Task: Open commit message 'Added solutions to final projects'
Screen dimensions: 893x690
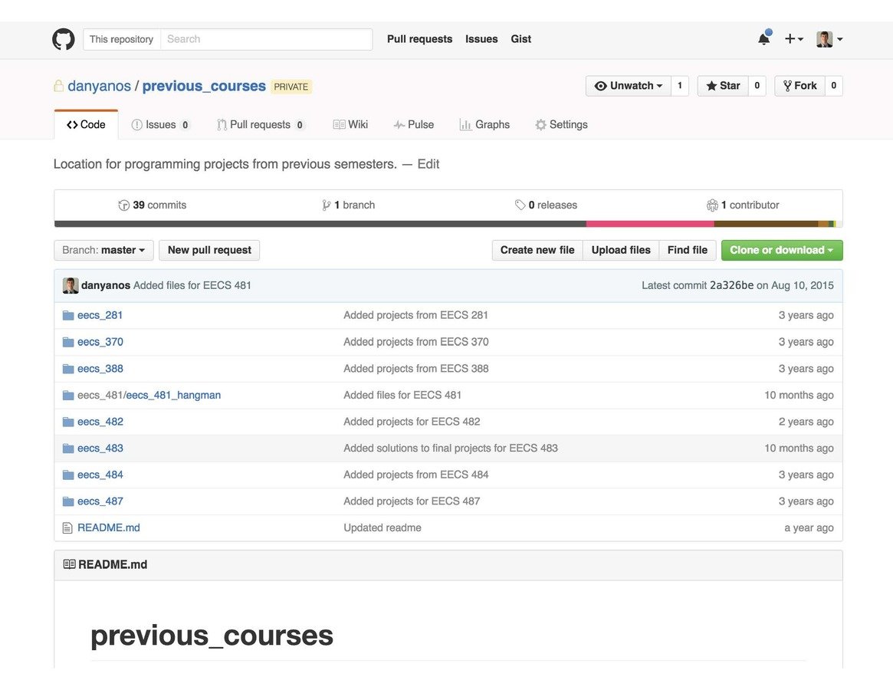Action: pyautogui.click(x=451, y=449)
